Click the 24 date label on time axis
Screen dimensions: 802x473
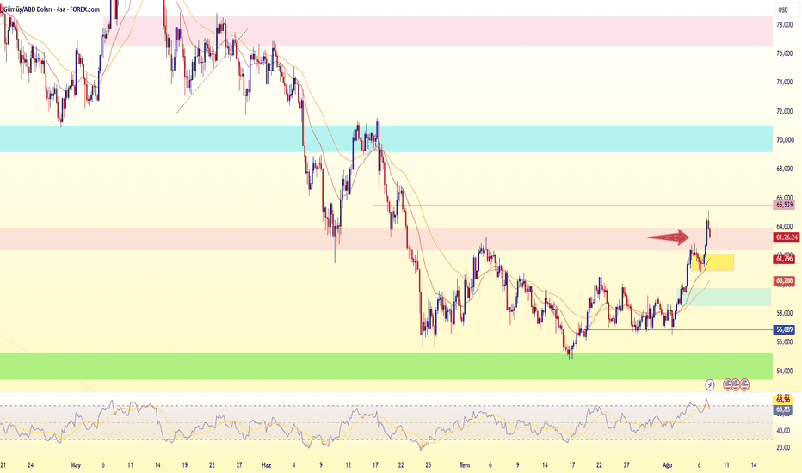click(x=31, y=464)
